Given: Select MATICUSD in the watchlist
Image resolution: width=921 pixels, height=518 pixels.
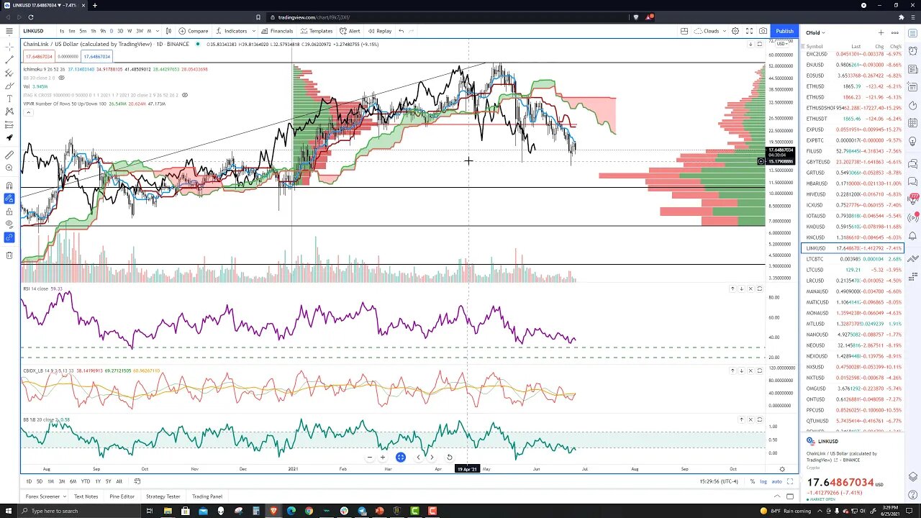Looking at the screenshot, I should (852, 302).
